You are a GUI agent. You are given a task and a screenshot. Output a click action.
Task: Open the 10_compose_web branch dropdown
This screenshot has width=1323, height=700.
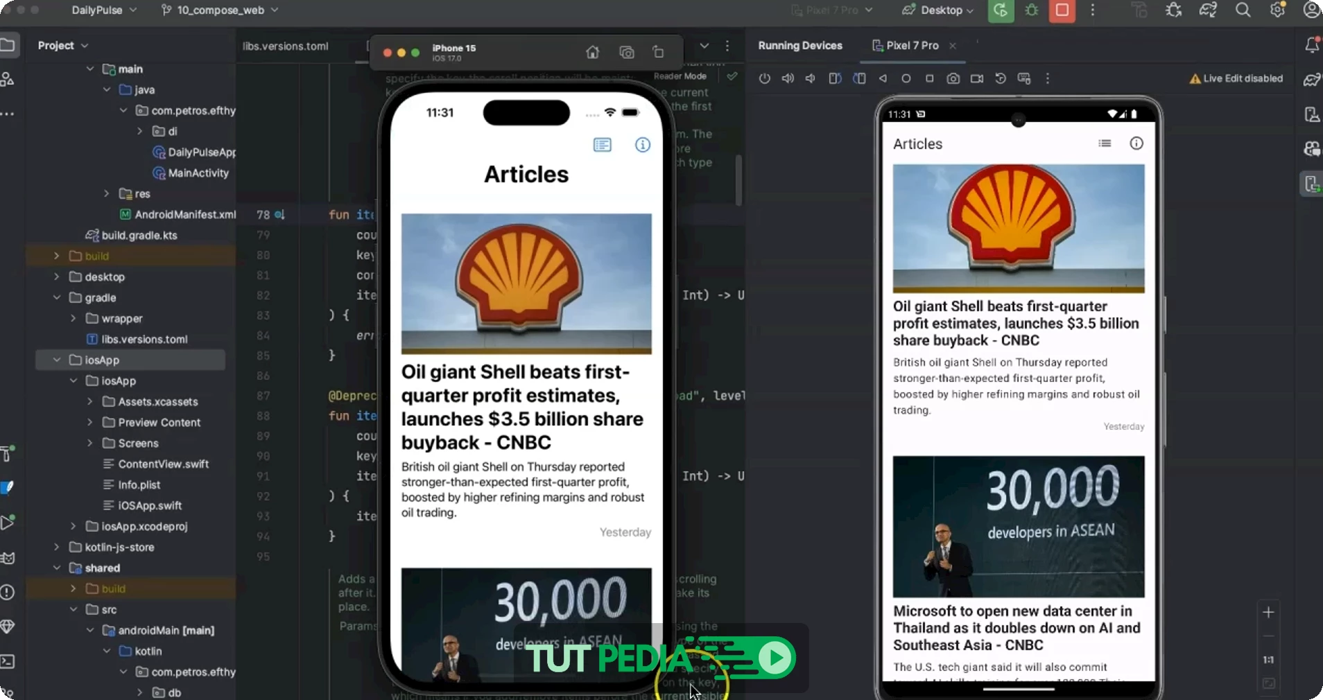220,10
